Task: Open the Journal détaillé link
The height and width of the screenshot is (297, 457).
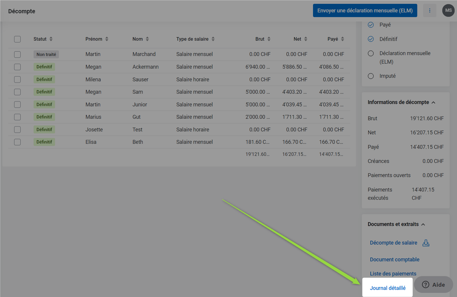Action: tap(388, 288)
